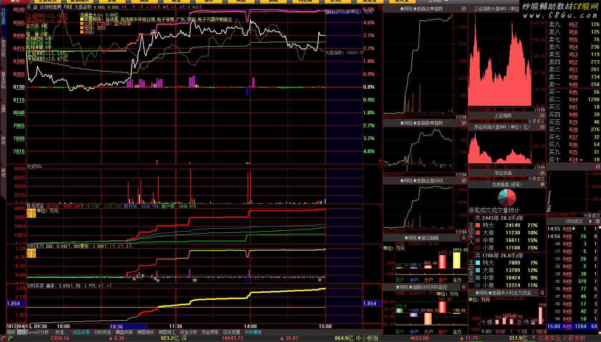
Task: Close the 分式VOL volume sub-panel
Action: 380,167
